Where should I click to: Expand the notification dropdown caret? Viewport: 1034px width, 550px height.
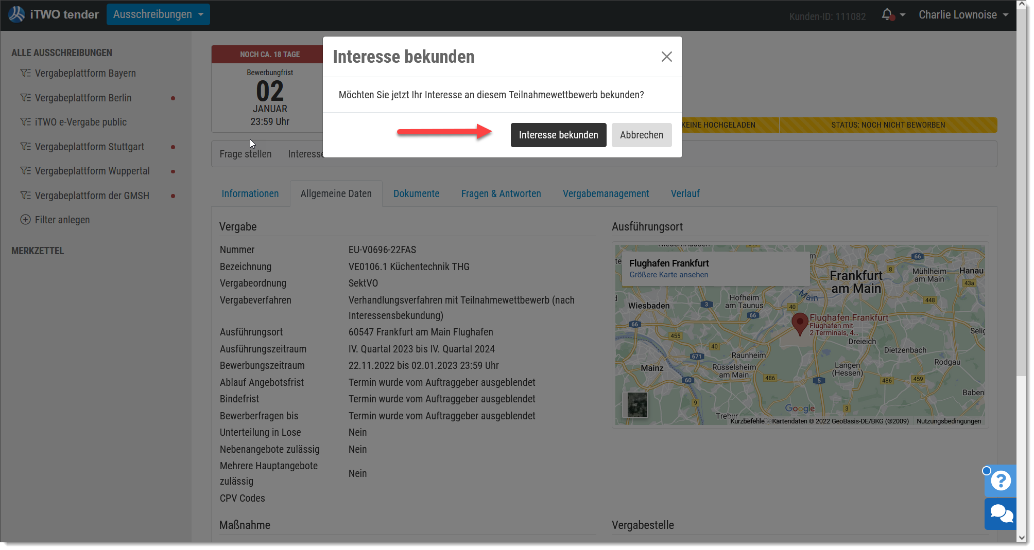(903, 15)
